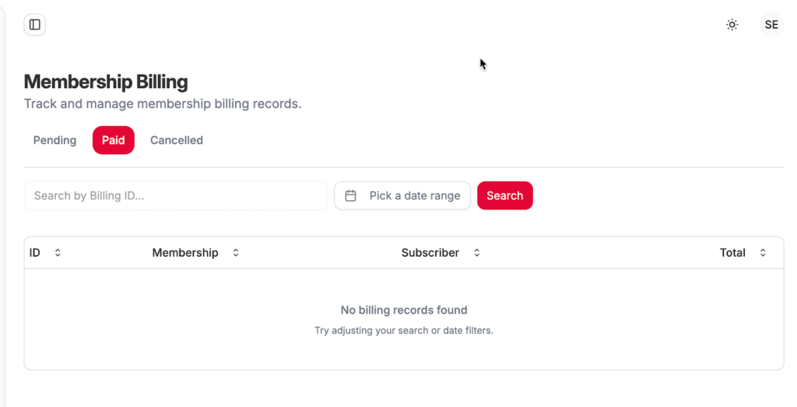This screenshot has width=797, height=407.
Task: Select the Paid tab
Action: [x=114, y=141]
